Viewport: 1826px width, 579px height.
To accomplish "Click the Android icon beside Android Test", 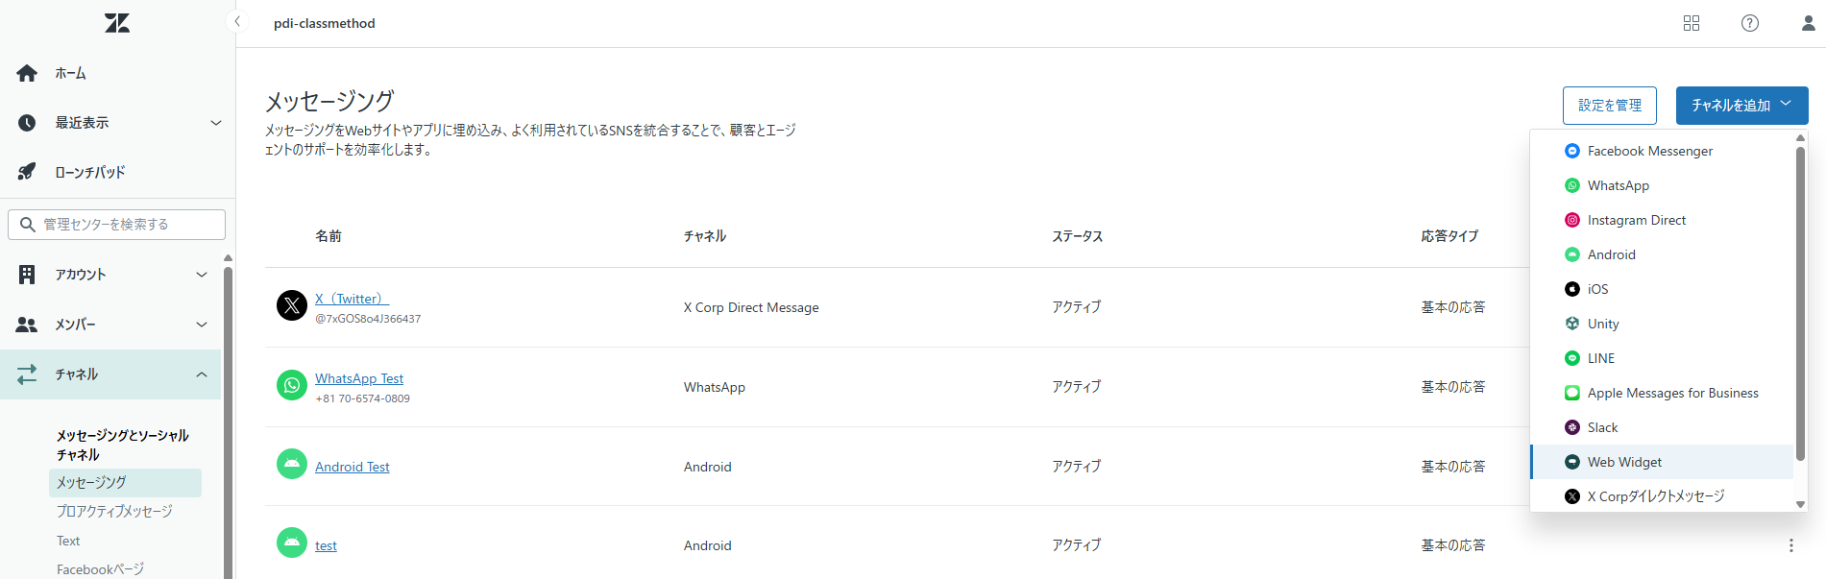I will click(x=291, y=465).
